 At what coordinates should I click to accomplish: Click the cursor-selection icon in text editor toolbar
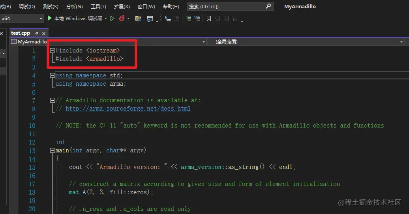coord(168,19)
